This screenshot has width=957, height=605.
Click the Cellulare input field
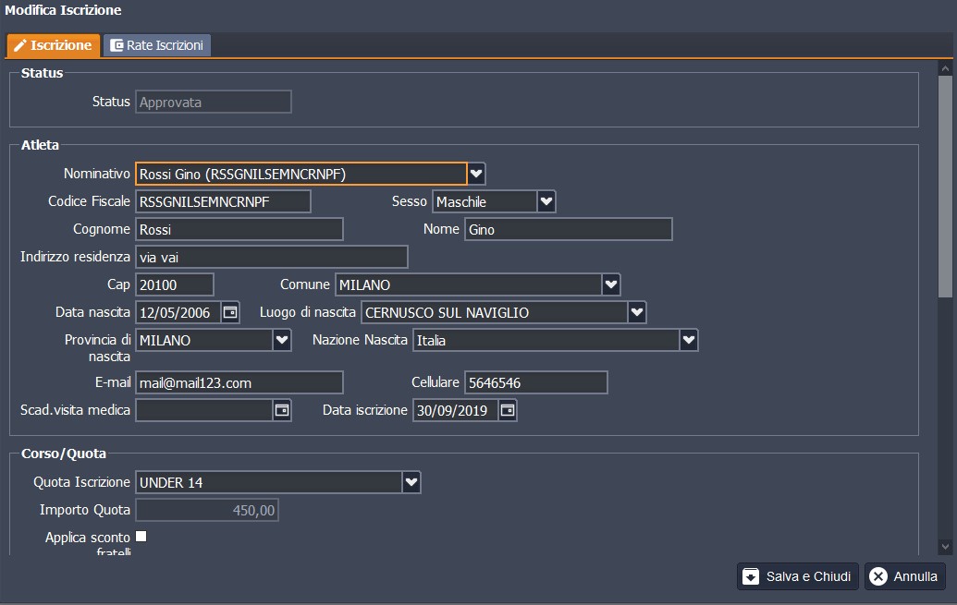pyautogui.click(x=535, y=382)
